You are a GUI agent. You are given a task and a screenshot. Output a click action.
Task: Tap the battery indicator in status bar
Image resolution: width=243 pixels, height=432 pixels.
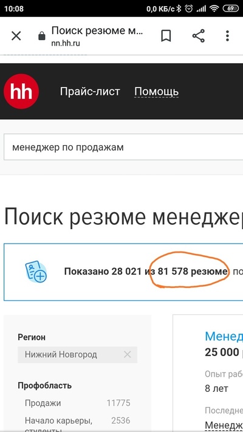pos(231,9)
